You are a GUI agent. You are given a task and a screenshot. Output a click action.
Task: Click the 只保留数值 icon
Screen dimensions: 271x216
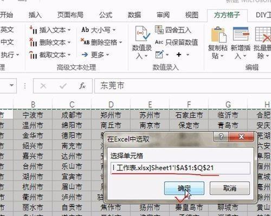coord(159,42)
